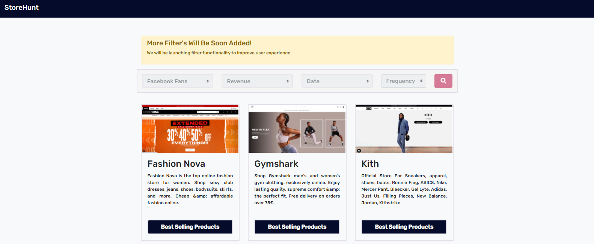
Task: Select the Gymshark card title
Action: click(x=276, y=164)
